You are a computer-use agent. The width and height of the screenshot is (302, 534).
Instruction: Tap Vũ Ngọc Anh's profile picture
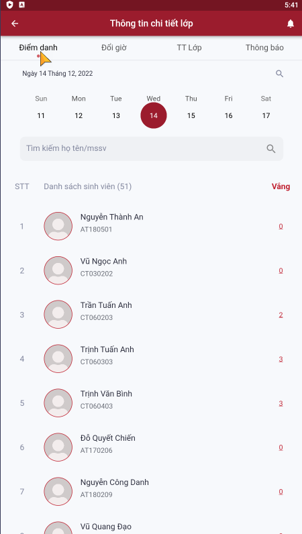tap(58, 270)
